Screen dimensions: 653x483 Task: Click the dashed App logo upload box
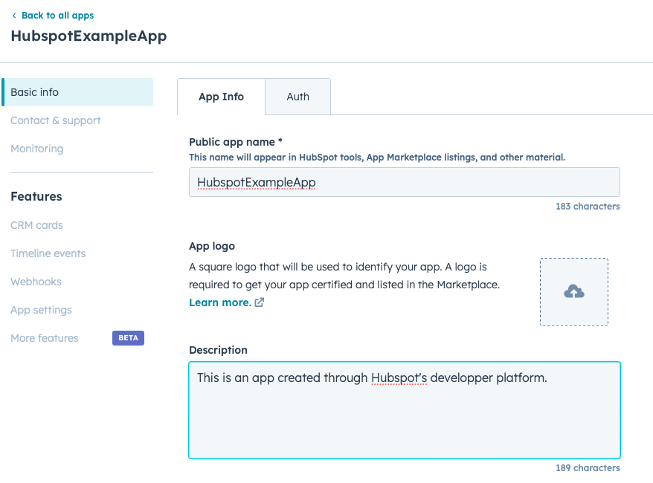point(574,292)
